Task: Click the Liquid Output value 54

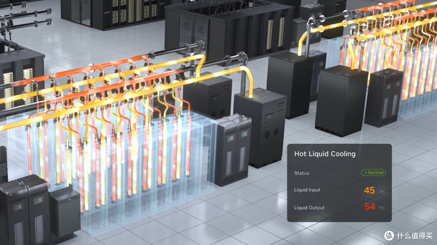Action: pos(370,207)
